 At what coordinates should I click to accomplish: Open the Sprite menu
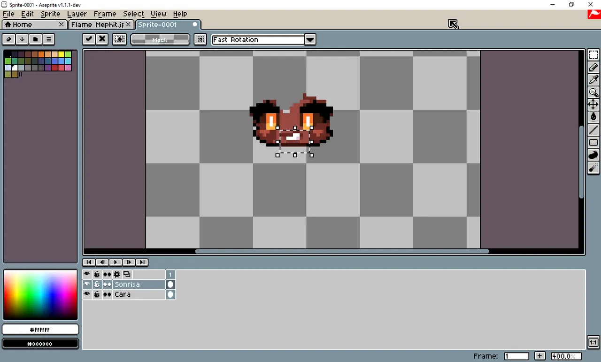[x=50, y=14]
